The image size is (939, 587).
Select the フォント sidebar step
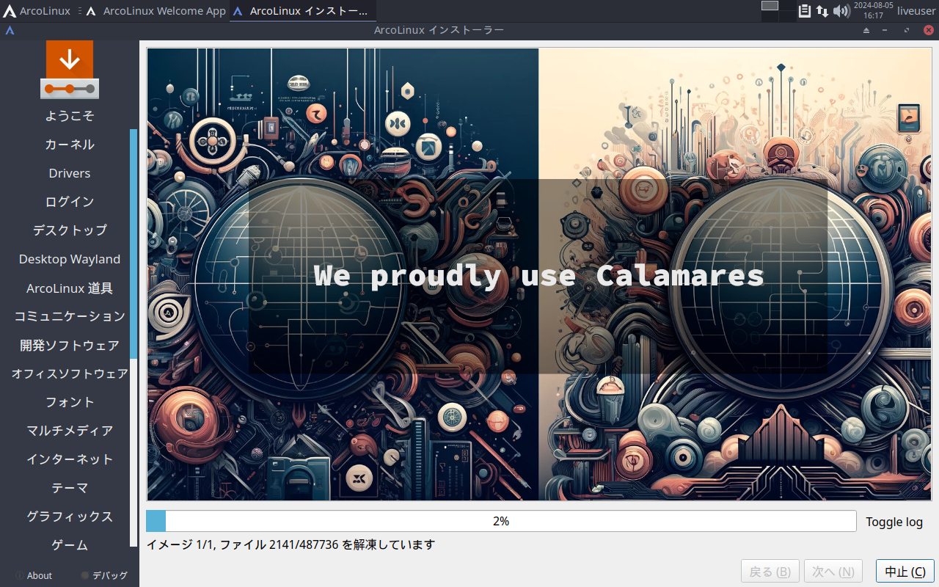70,402
